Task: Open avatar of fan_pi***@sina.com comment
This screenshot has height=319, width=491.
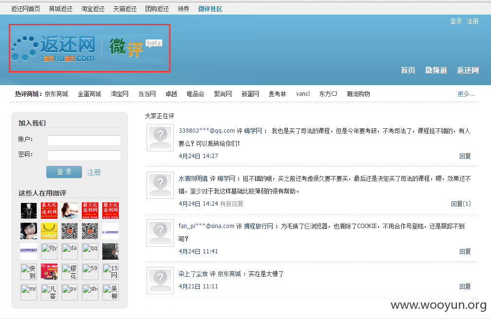Action: (x=160, y=233)
